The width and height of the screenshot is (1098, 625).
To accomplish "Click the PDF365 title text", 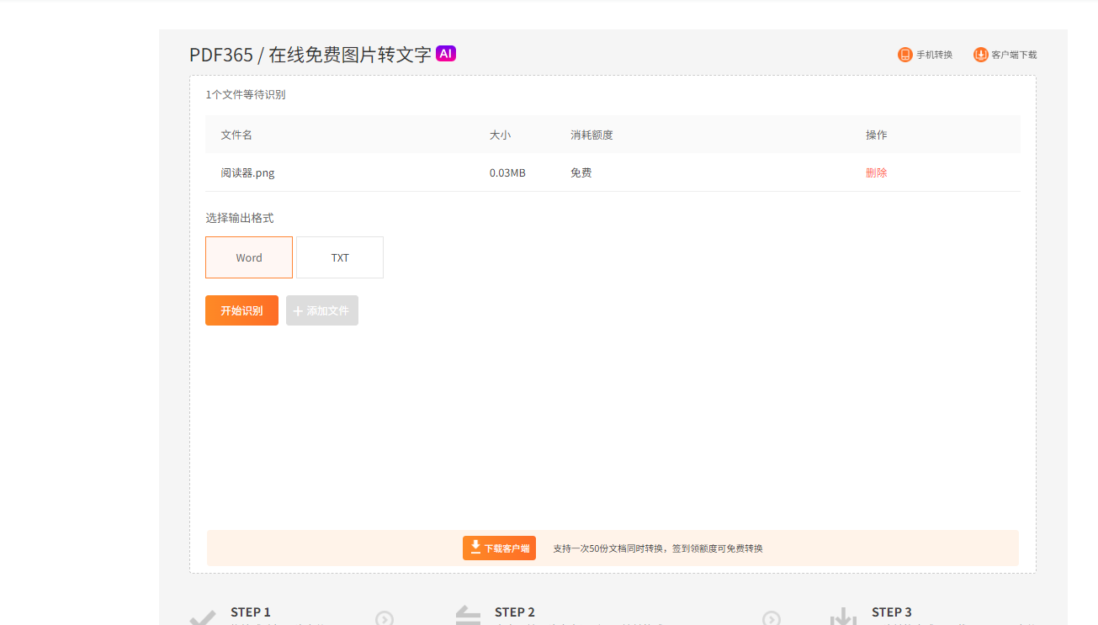I will coord(220,55).
